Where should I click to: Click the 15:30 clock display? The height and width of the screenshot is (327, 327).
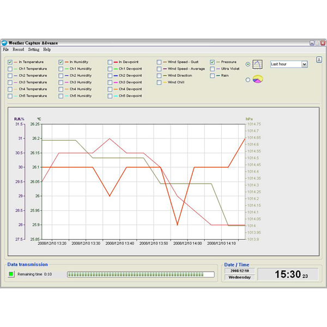click(x=288, y=274)
